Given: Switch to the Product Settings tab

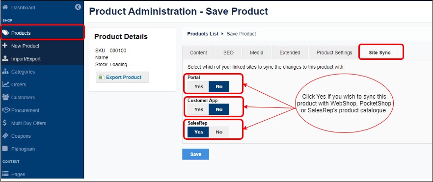Looking at the screenshot, I should [x=334, y=52].
